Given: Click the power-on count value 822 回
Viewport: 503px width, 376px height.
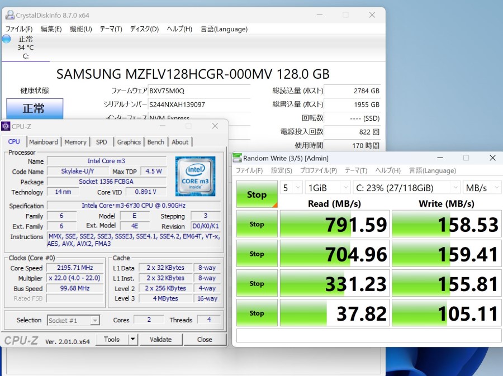Looking at the screenshot, I should (x=352, y=132).
